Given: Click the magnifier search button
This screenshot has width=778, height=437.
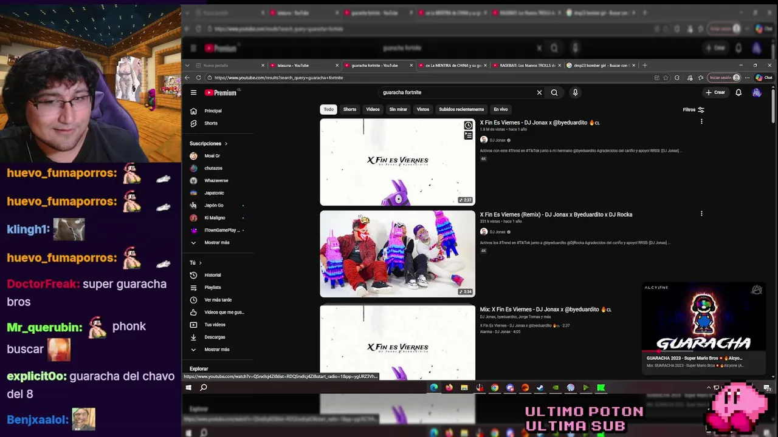Looking at the screenshot, I should pos(554,93).
